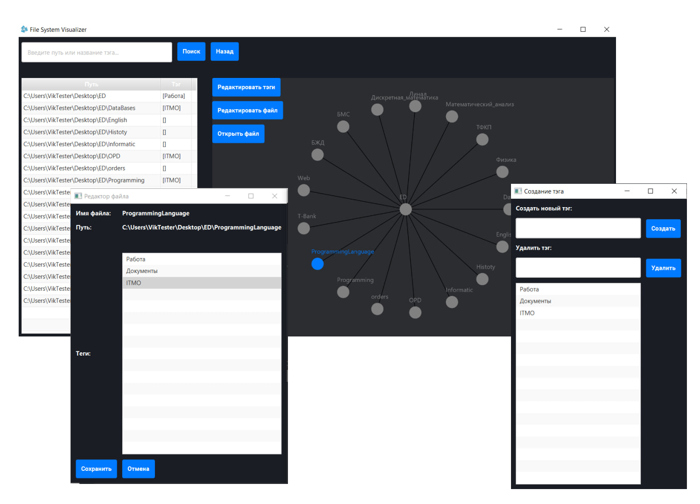Click the Создать tag button
Screen dimensions: 700x504
pos(663,228)
